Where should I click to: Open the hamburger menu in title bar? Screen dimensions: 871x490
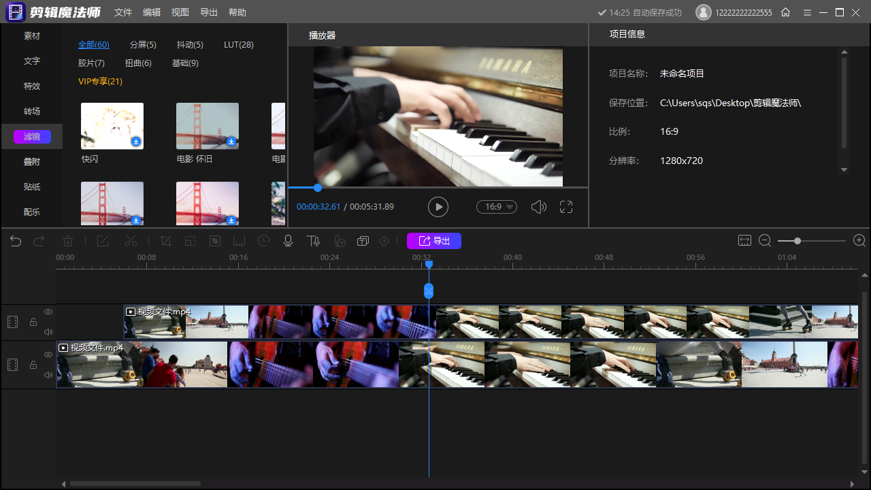click(x=807, y=12)
